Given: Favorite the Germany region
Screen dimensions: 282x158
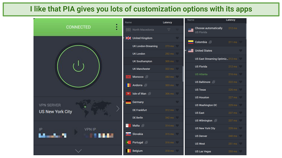Looking at the screenshot, I should pos(177,102).
